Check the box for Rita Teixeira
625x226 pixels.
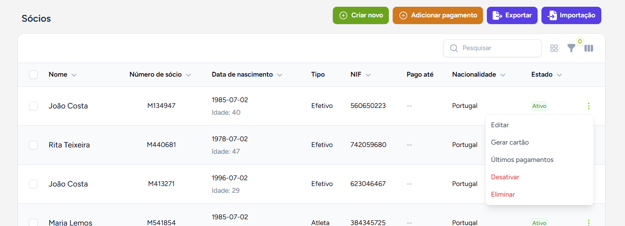[x=33, y=145]
